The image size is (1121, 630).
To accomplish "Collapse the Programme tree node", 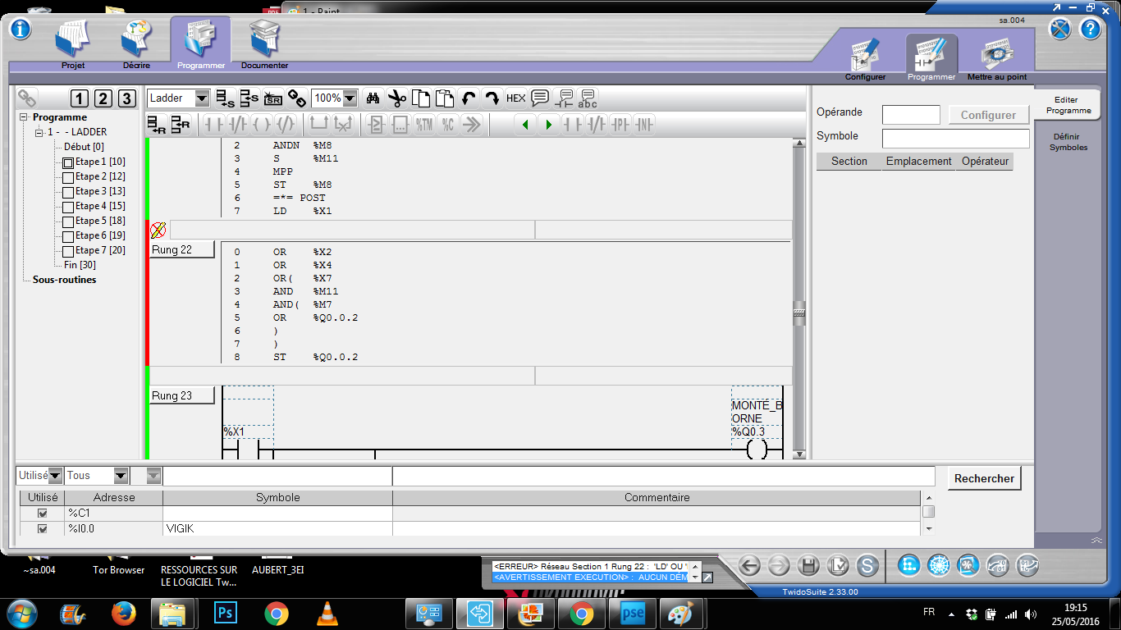I will 24,117.
